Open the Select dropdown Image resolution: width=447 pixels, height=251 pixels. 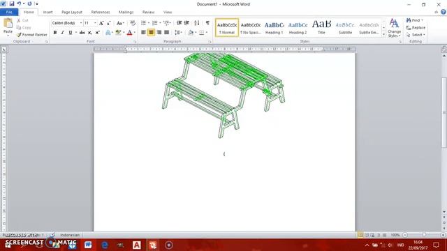(416, 35)
